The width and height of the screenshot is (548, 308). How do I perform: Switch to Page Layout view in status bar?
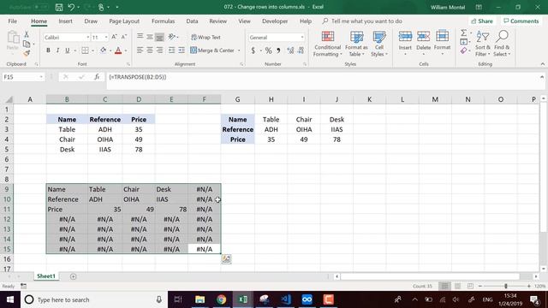tap(457, 286)
